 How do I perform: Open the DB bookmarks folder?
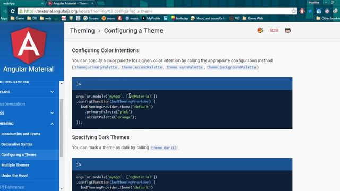click(32, 18)
